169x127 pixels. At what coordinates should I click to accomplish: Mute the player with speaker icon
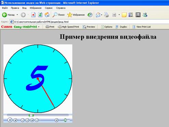(56, 120)
